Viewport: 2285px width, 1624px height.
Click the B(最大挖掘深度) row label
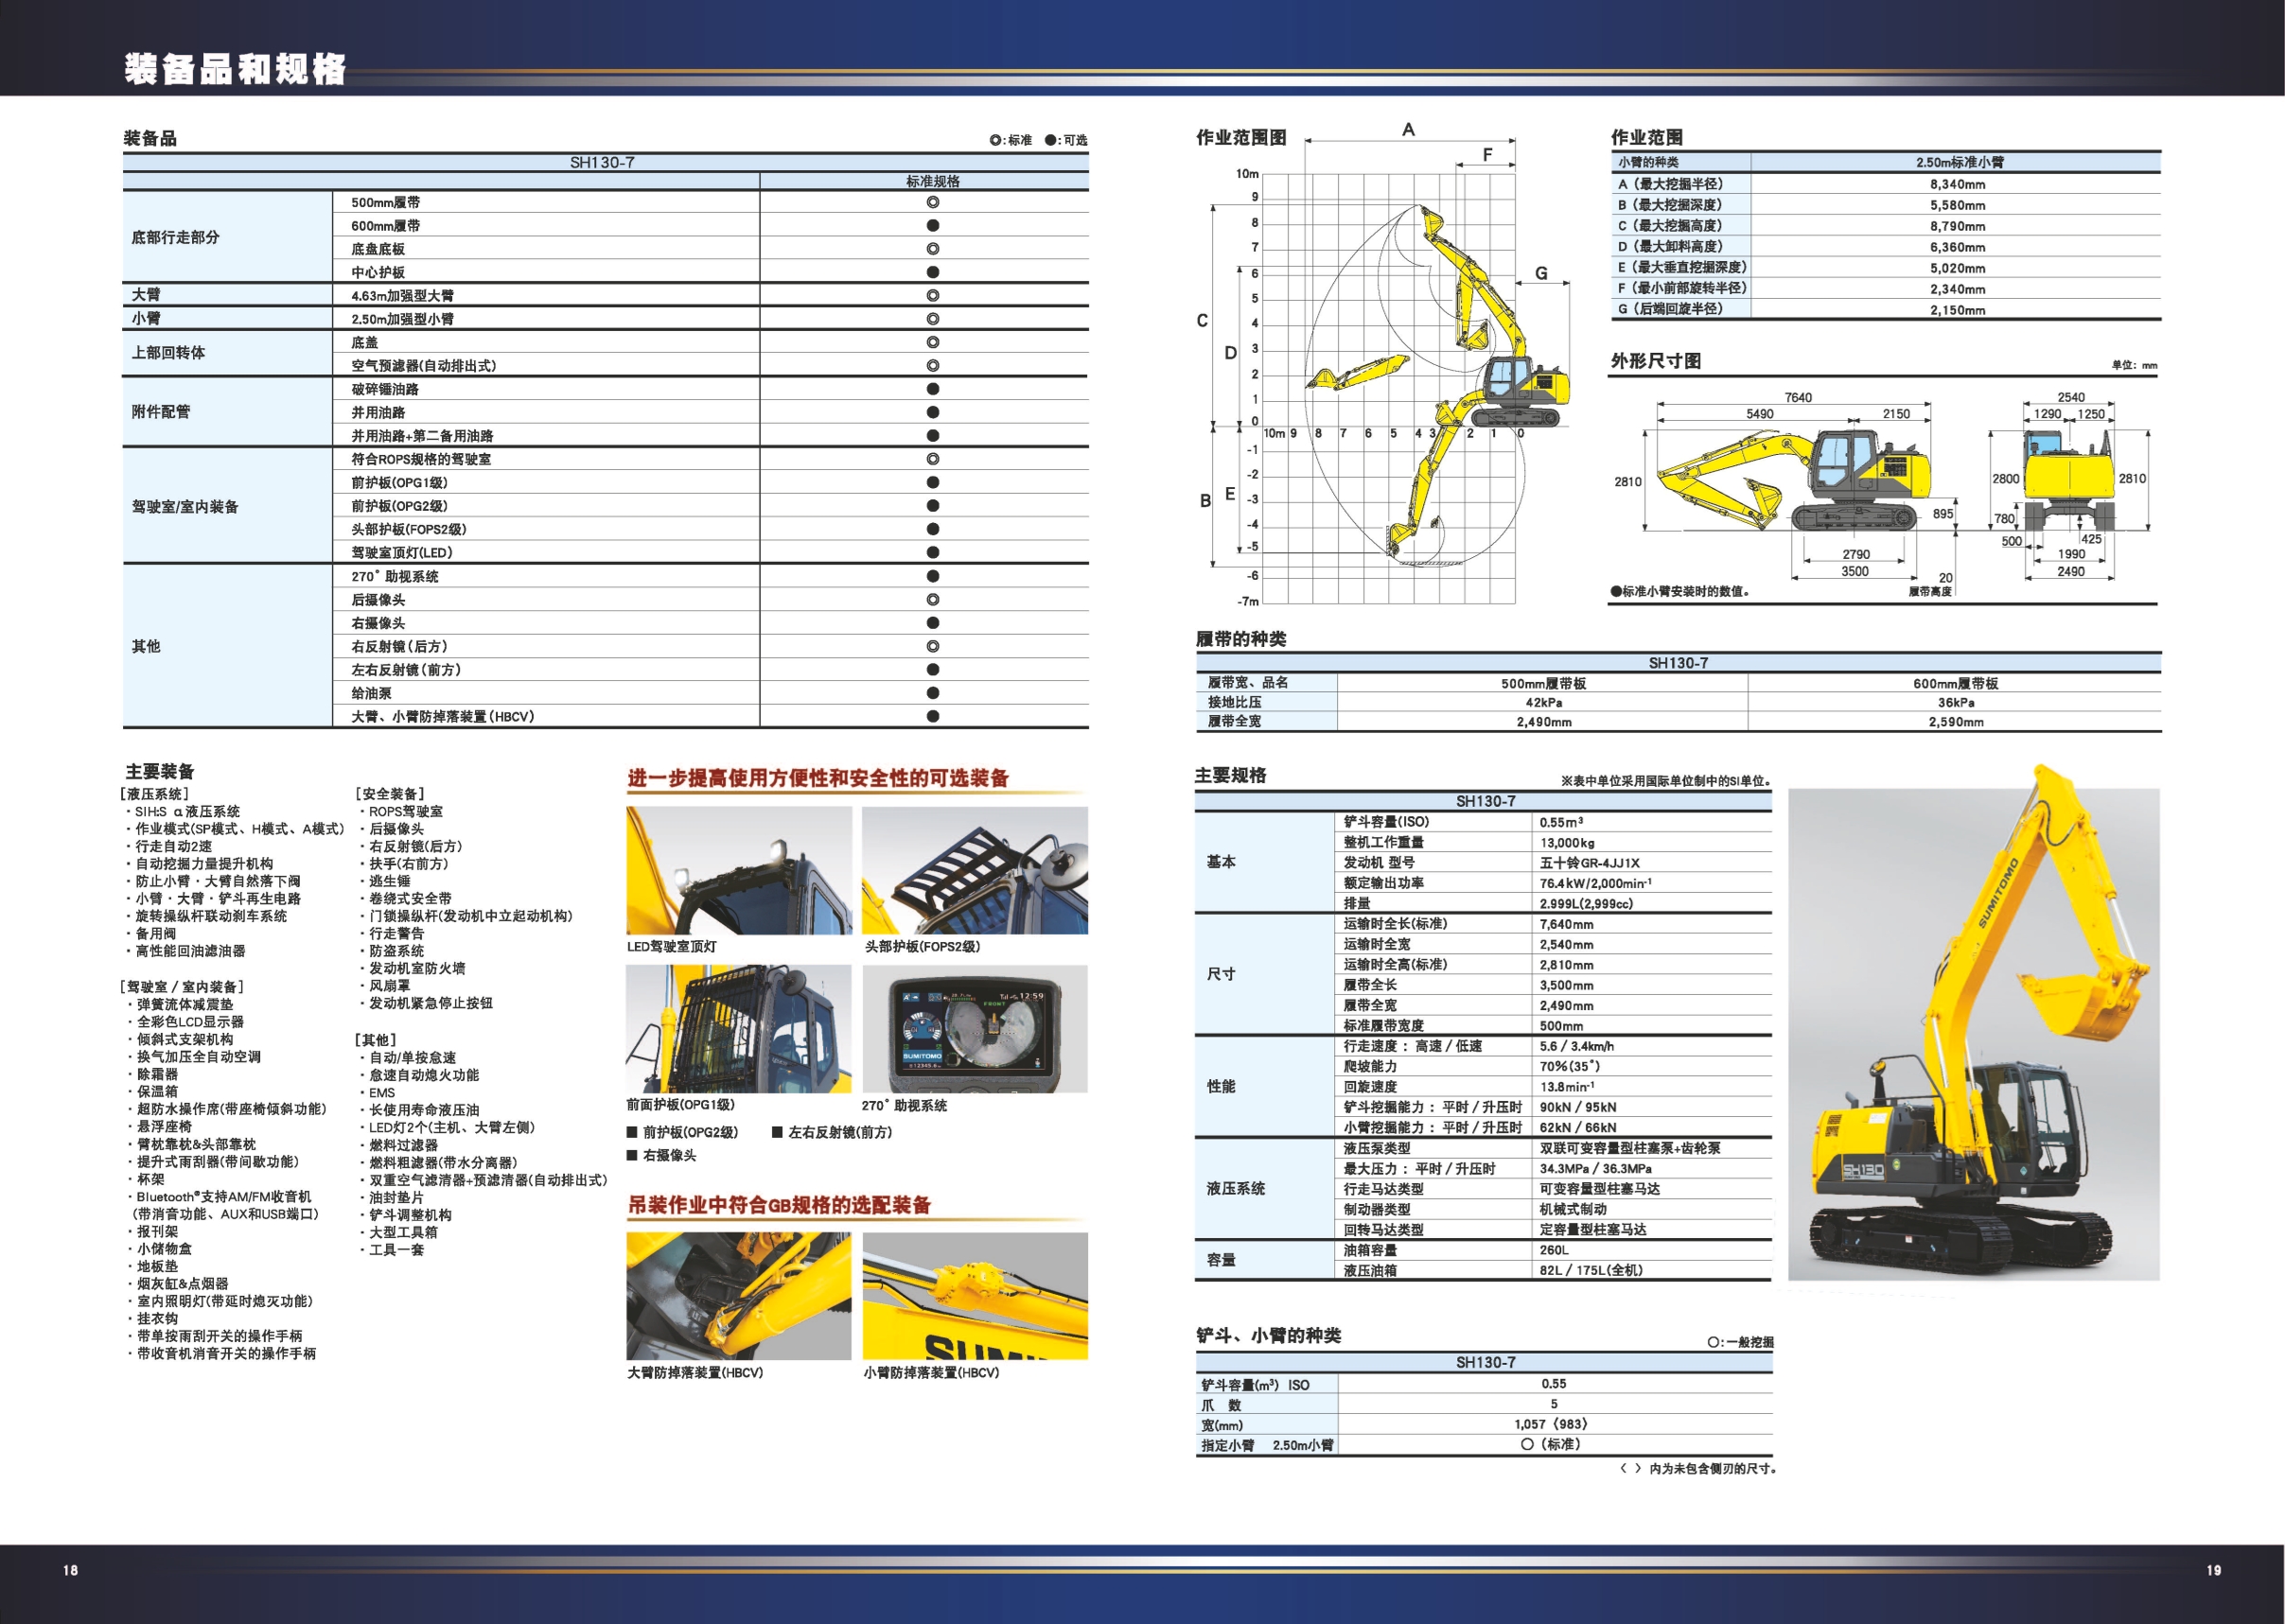click(x=1671, y=205)
